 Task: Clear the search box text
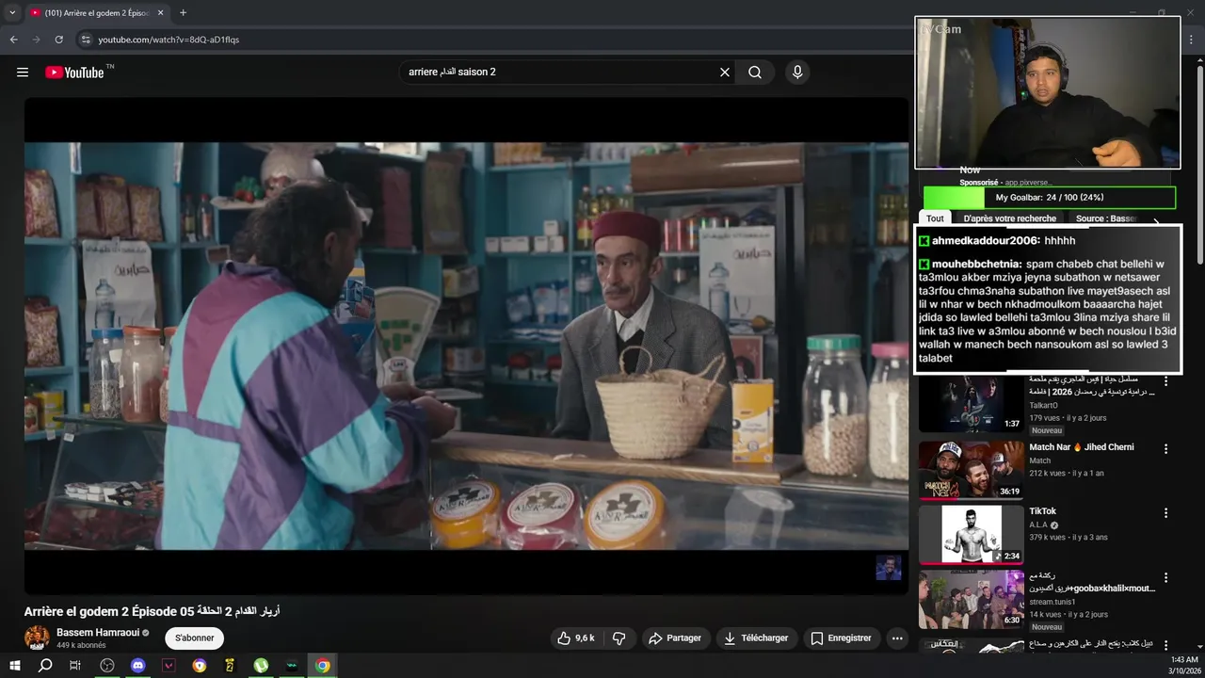tap(725, 73)
